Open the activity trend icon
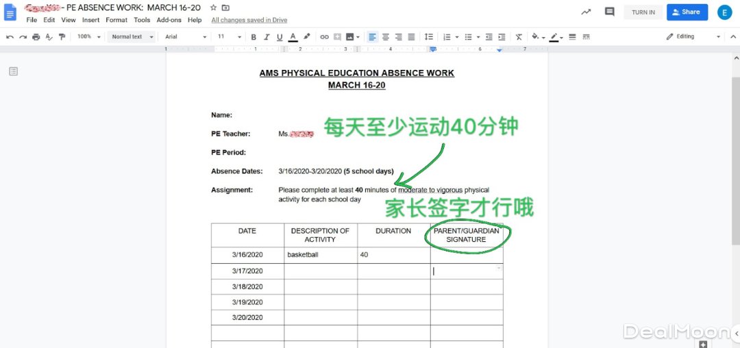Viewport: 740px width, 348px height. pos(586,12)
